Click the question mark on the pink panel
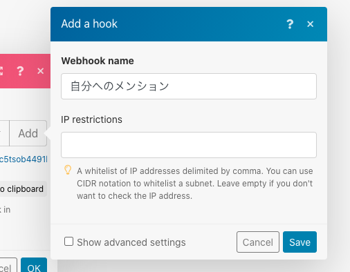This screenshot has height=272, width=350. click(20, 71)
